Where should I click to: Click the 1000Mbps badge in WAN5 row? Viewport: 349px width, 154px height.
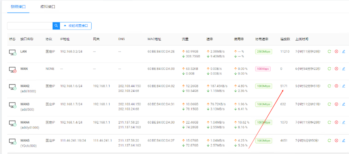[263, 141]
